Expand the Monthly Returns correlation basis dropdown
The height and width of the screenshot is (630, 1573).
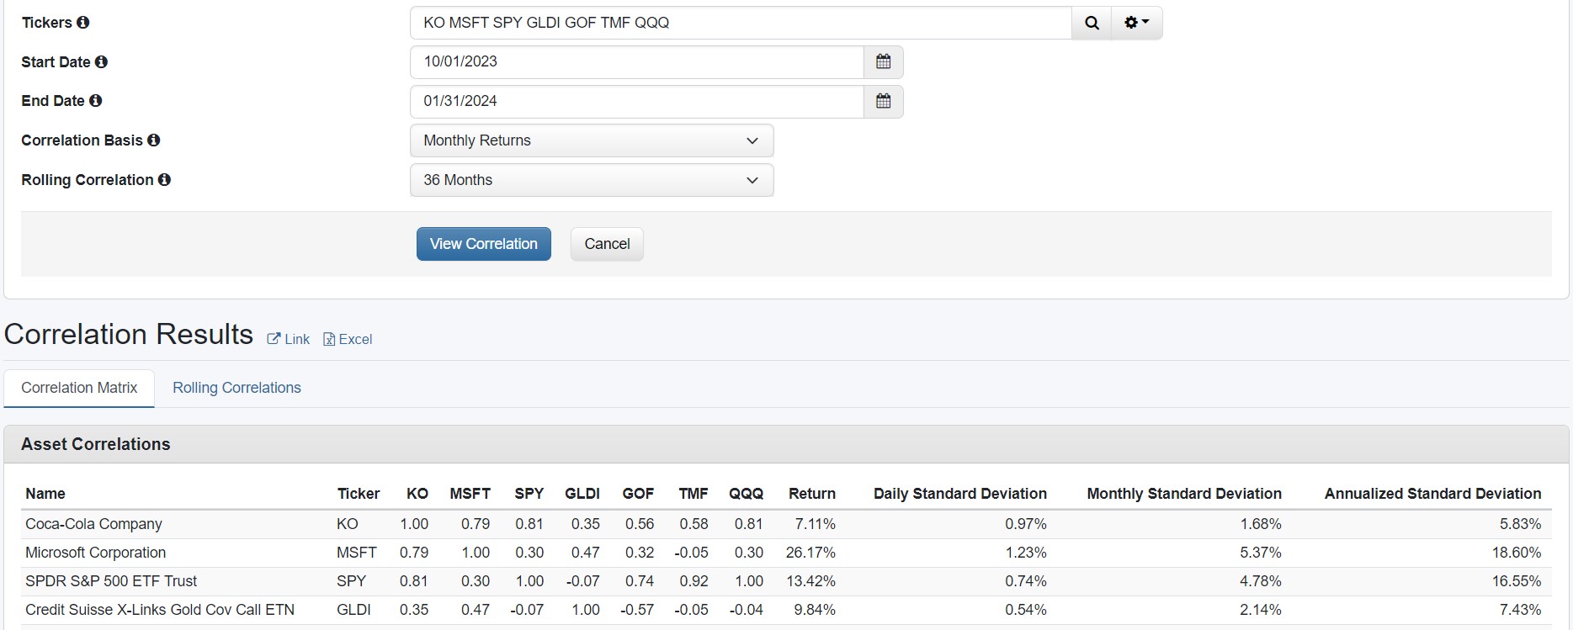point(592,140)
